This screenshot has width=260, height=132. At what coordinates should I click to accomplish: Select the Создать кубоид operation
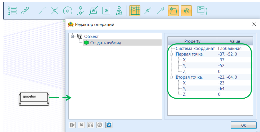[x=106, y=43]
